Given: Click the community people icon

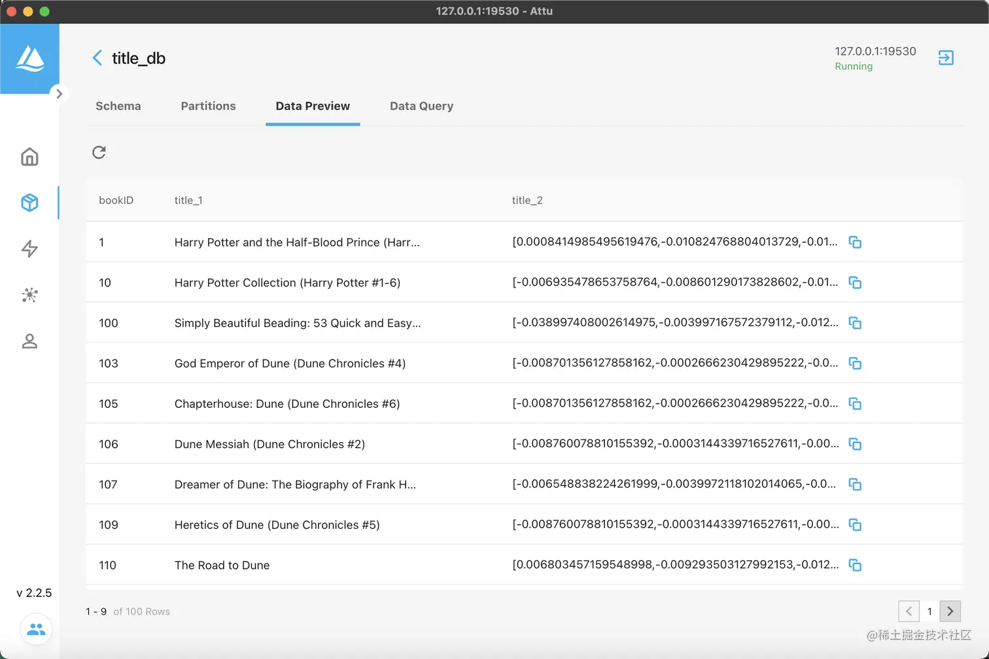Looking at the screenshot, I should (37, 629).
